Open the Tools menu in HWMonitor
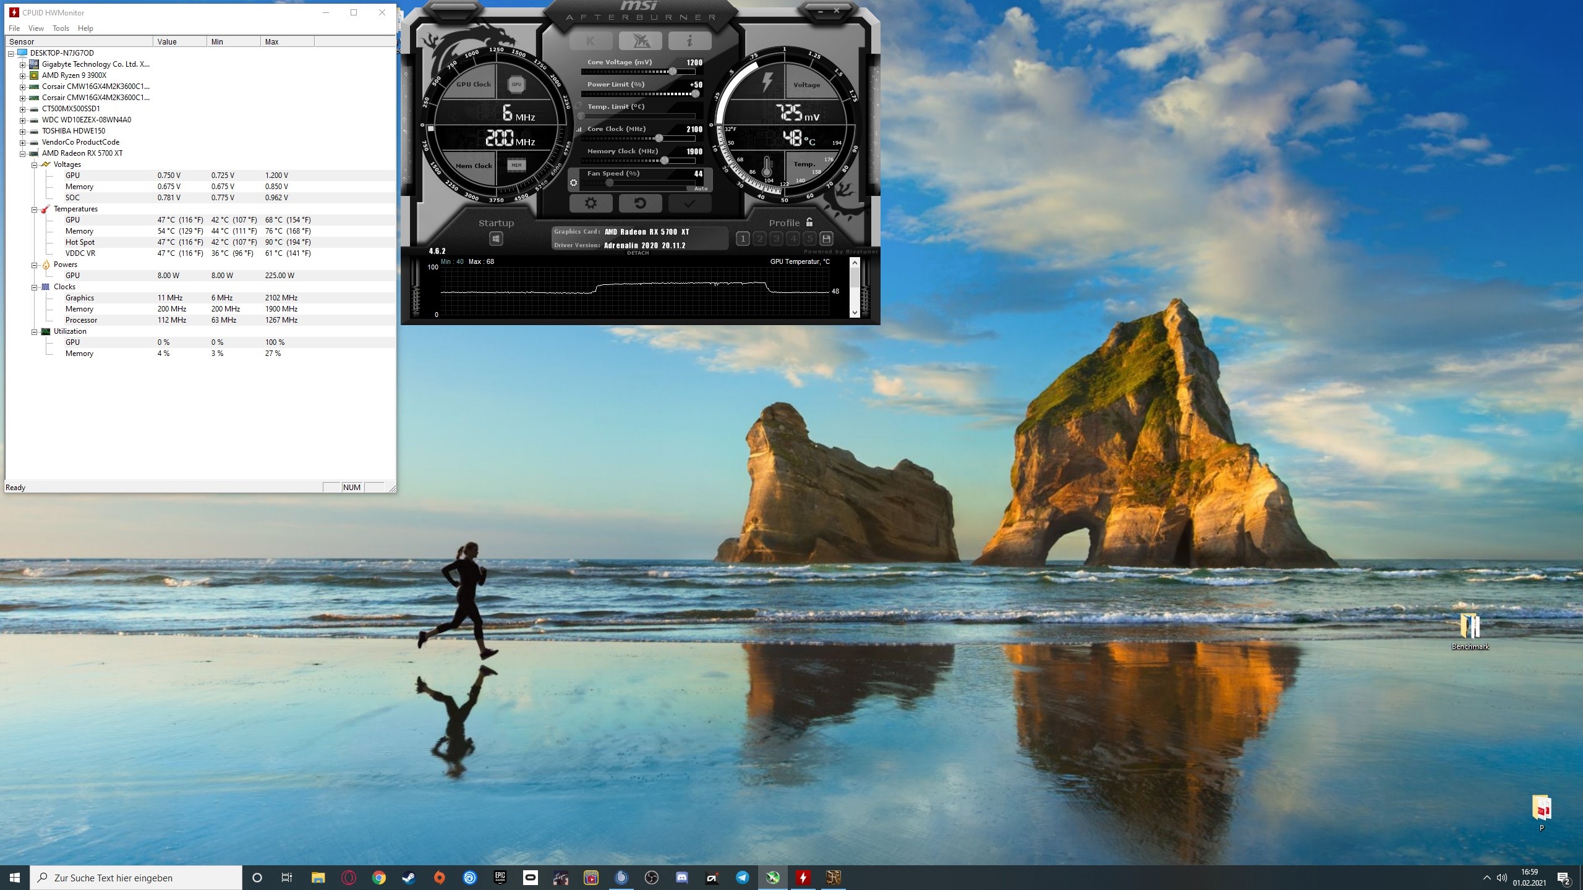 pos(61,28)
